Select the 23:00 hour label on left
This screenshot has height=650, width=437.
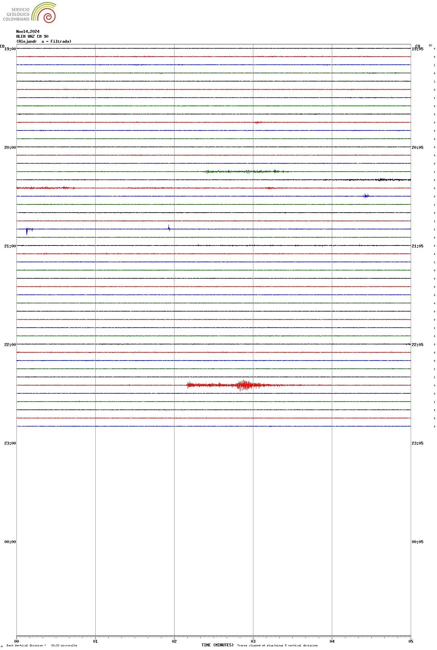[10, 443]
